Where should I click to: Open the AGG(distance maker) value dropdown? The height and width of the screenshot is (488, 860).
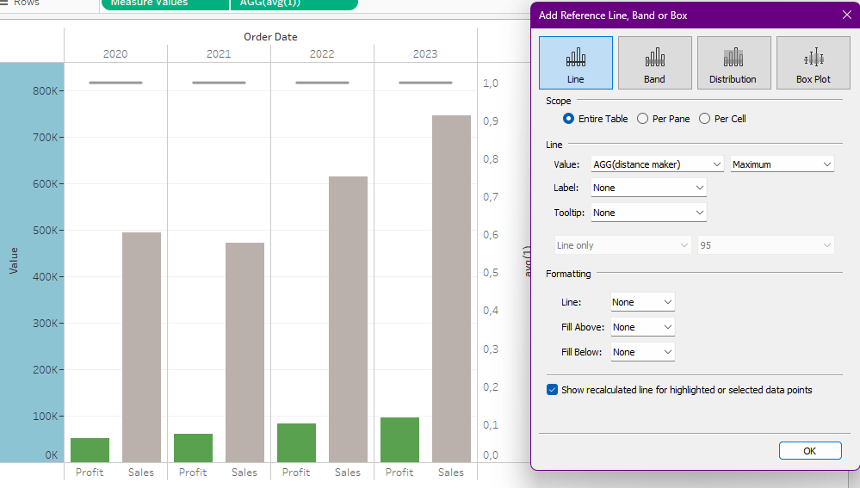[x=657, y=164]
